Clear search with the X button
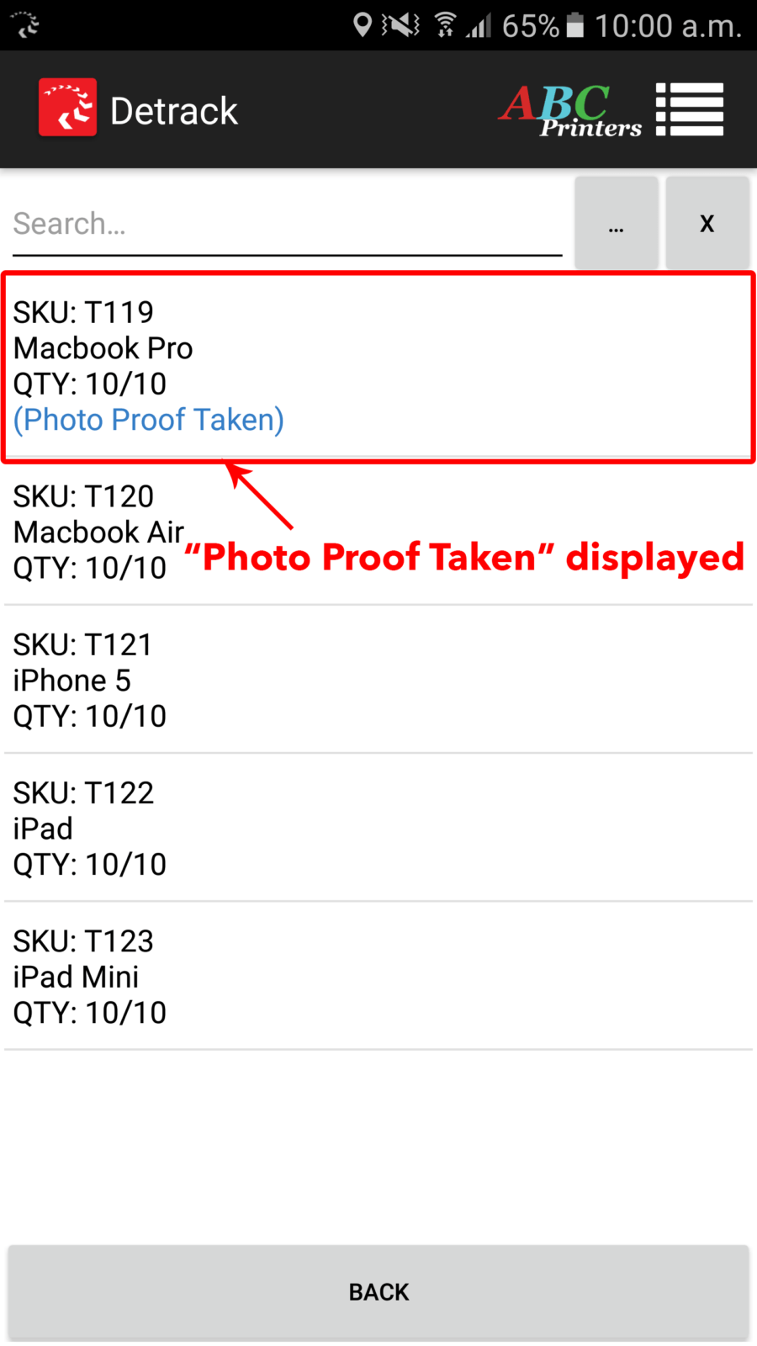This screenshot has width=757, height=1346. (707, 223)
